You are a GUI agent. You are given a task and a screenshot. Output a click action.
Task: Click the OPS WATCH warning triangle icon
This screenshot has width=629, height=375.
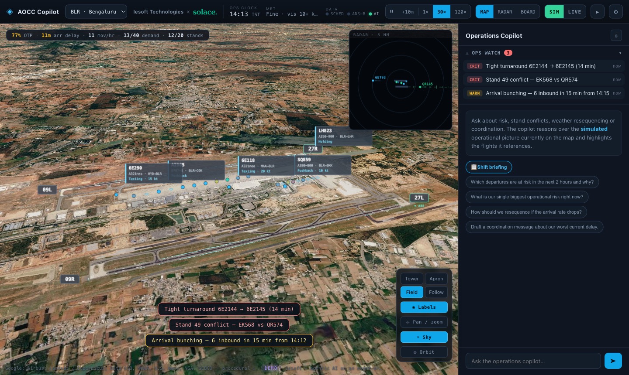467,53
